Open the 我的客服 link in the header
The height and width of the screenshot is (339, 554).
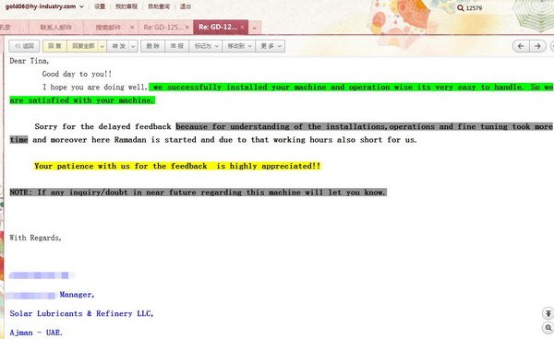click(x=126, y=6)
